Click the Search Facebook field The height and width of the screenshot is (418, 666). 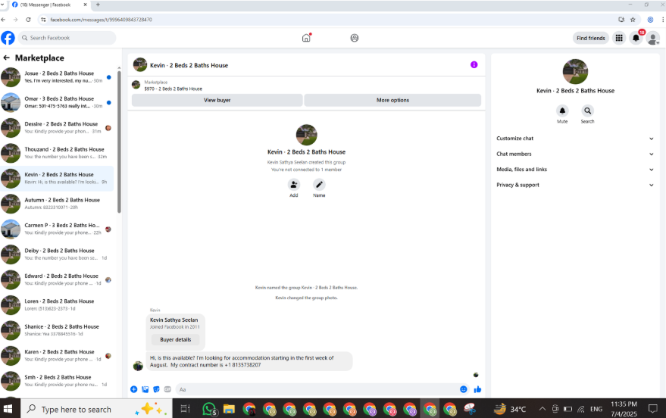point(67,38)
